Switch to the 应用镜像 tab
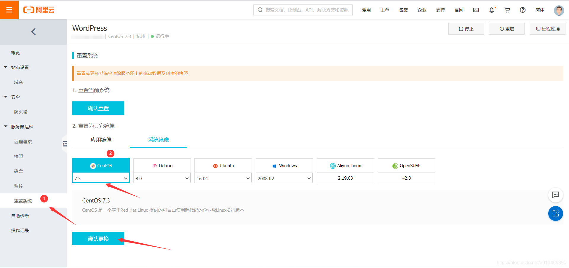The image size is (569, 268). pyautogui.click(x=101, y=140)
